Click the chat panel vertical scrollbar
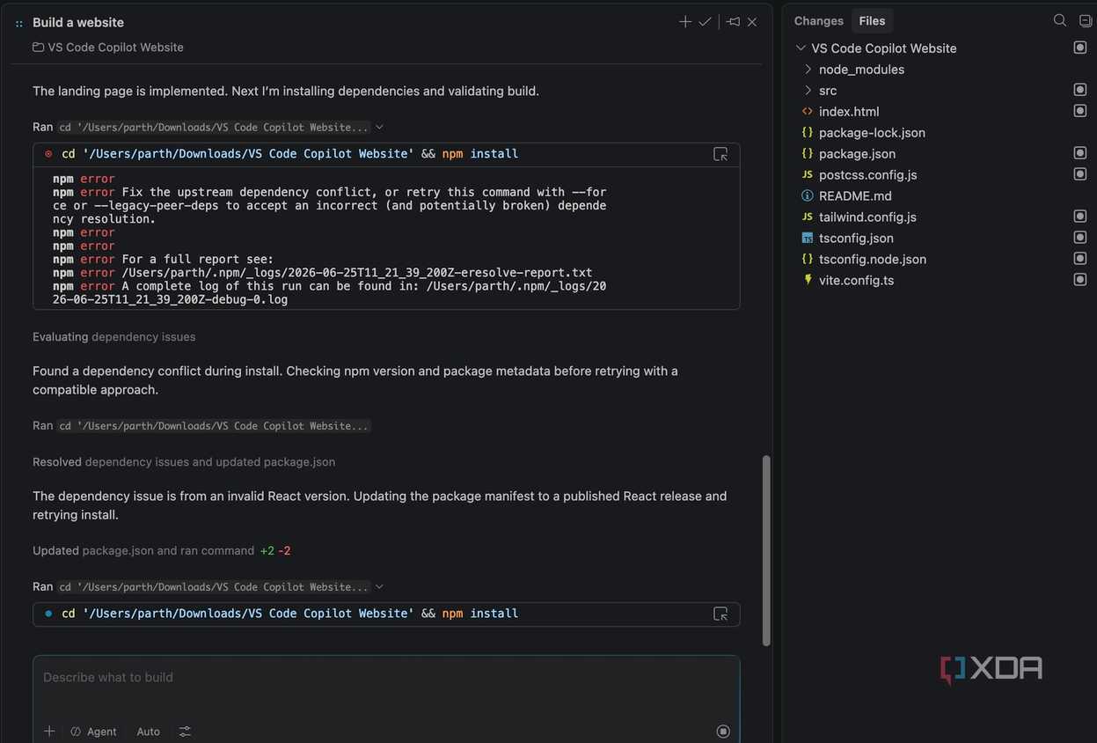This screenshot has width=1097, height=743. click(766, 551)
